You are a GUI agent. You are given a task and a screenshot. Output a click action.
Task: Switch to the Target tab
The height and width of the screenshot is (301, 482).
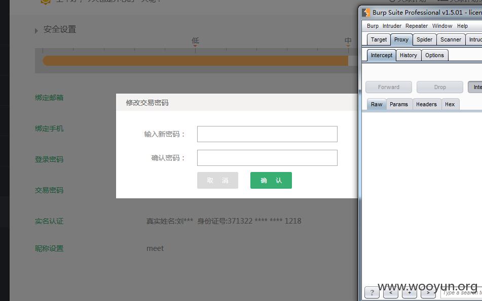379,39
